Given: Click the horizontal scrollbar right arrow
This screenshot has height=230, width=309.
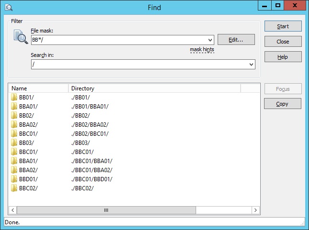Looking at the screenshot, I should 256,210.
